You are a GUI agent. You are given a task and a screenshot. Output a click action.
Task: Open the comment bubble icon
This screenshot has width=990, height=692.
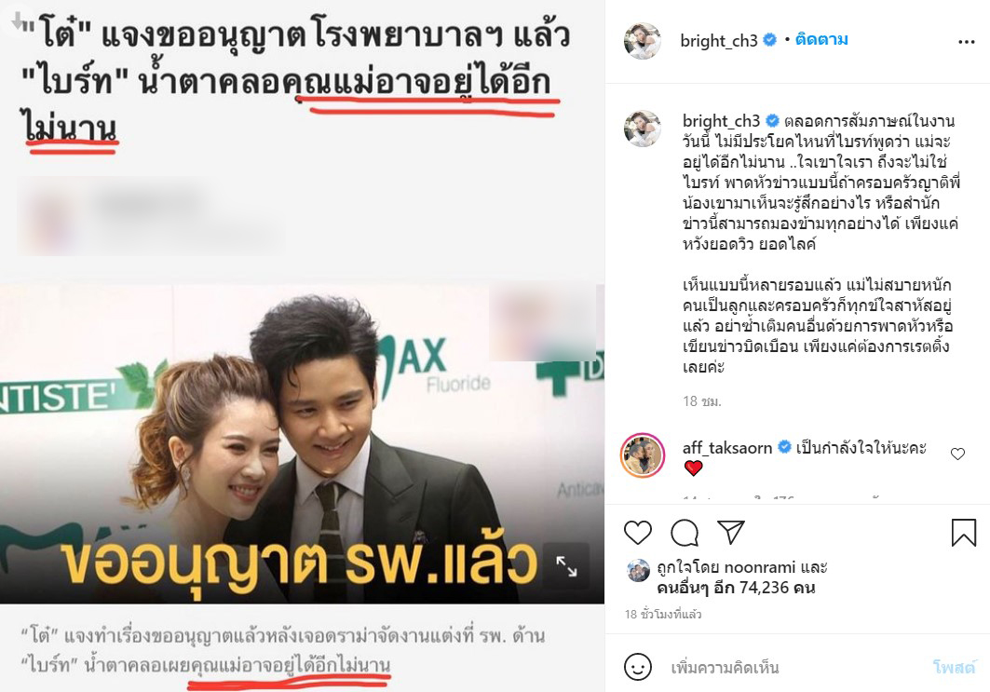coord(685,533)
